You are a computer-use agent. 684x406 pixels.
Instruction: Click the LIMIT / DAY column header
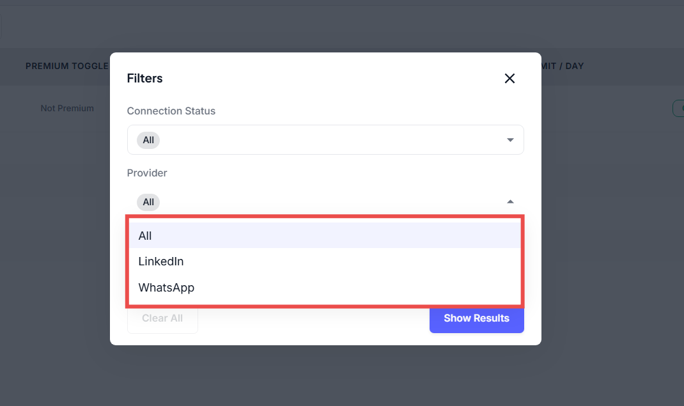(x=563, y=66)
